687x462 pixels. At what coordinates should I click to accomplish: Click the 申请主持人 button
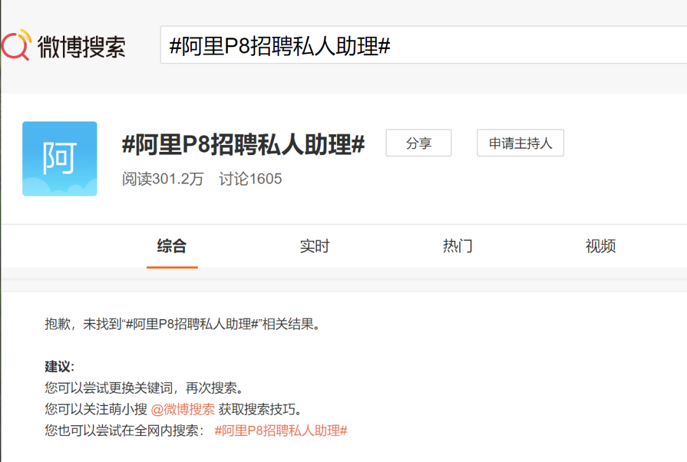click(x=520, y=144)
